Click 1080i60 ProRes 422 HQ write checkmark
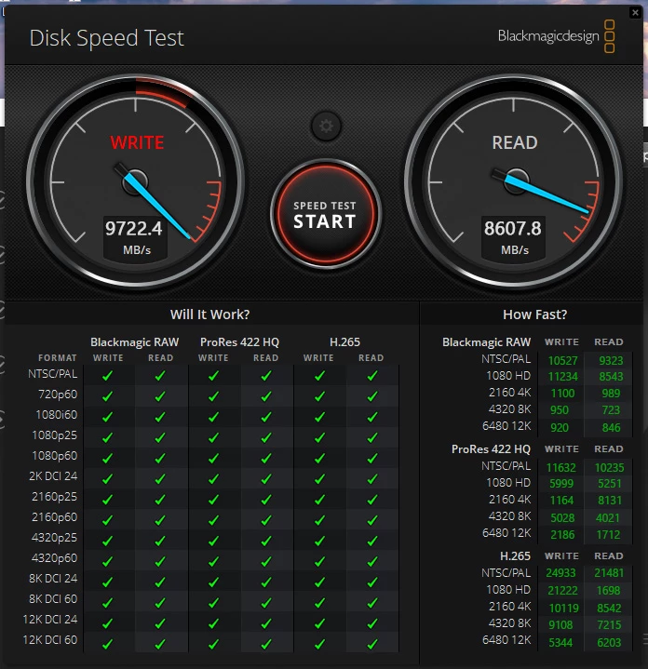The image size is (648, 669). click(213, 417)
